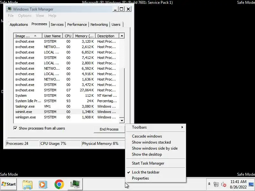
Task: Minimize the Windows Task Manager window
Action: point(115,9)
